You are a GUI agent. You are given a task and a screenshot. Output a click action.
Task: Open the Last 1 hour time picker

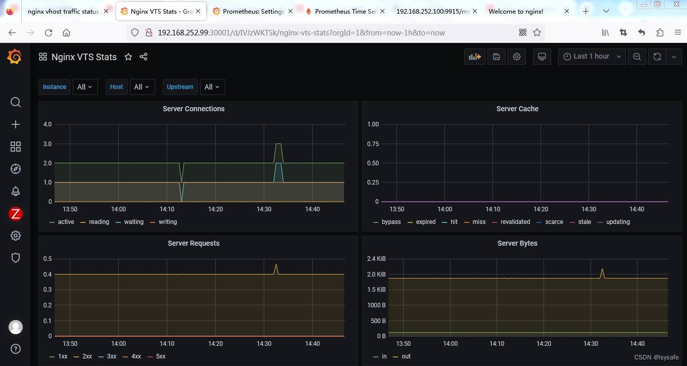(592, 57)
